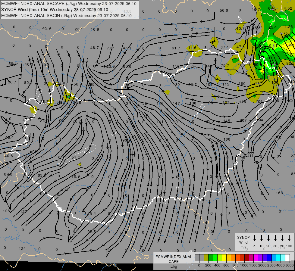
Task: Click the 56.6 value on the map
Action: point(224,10)
